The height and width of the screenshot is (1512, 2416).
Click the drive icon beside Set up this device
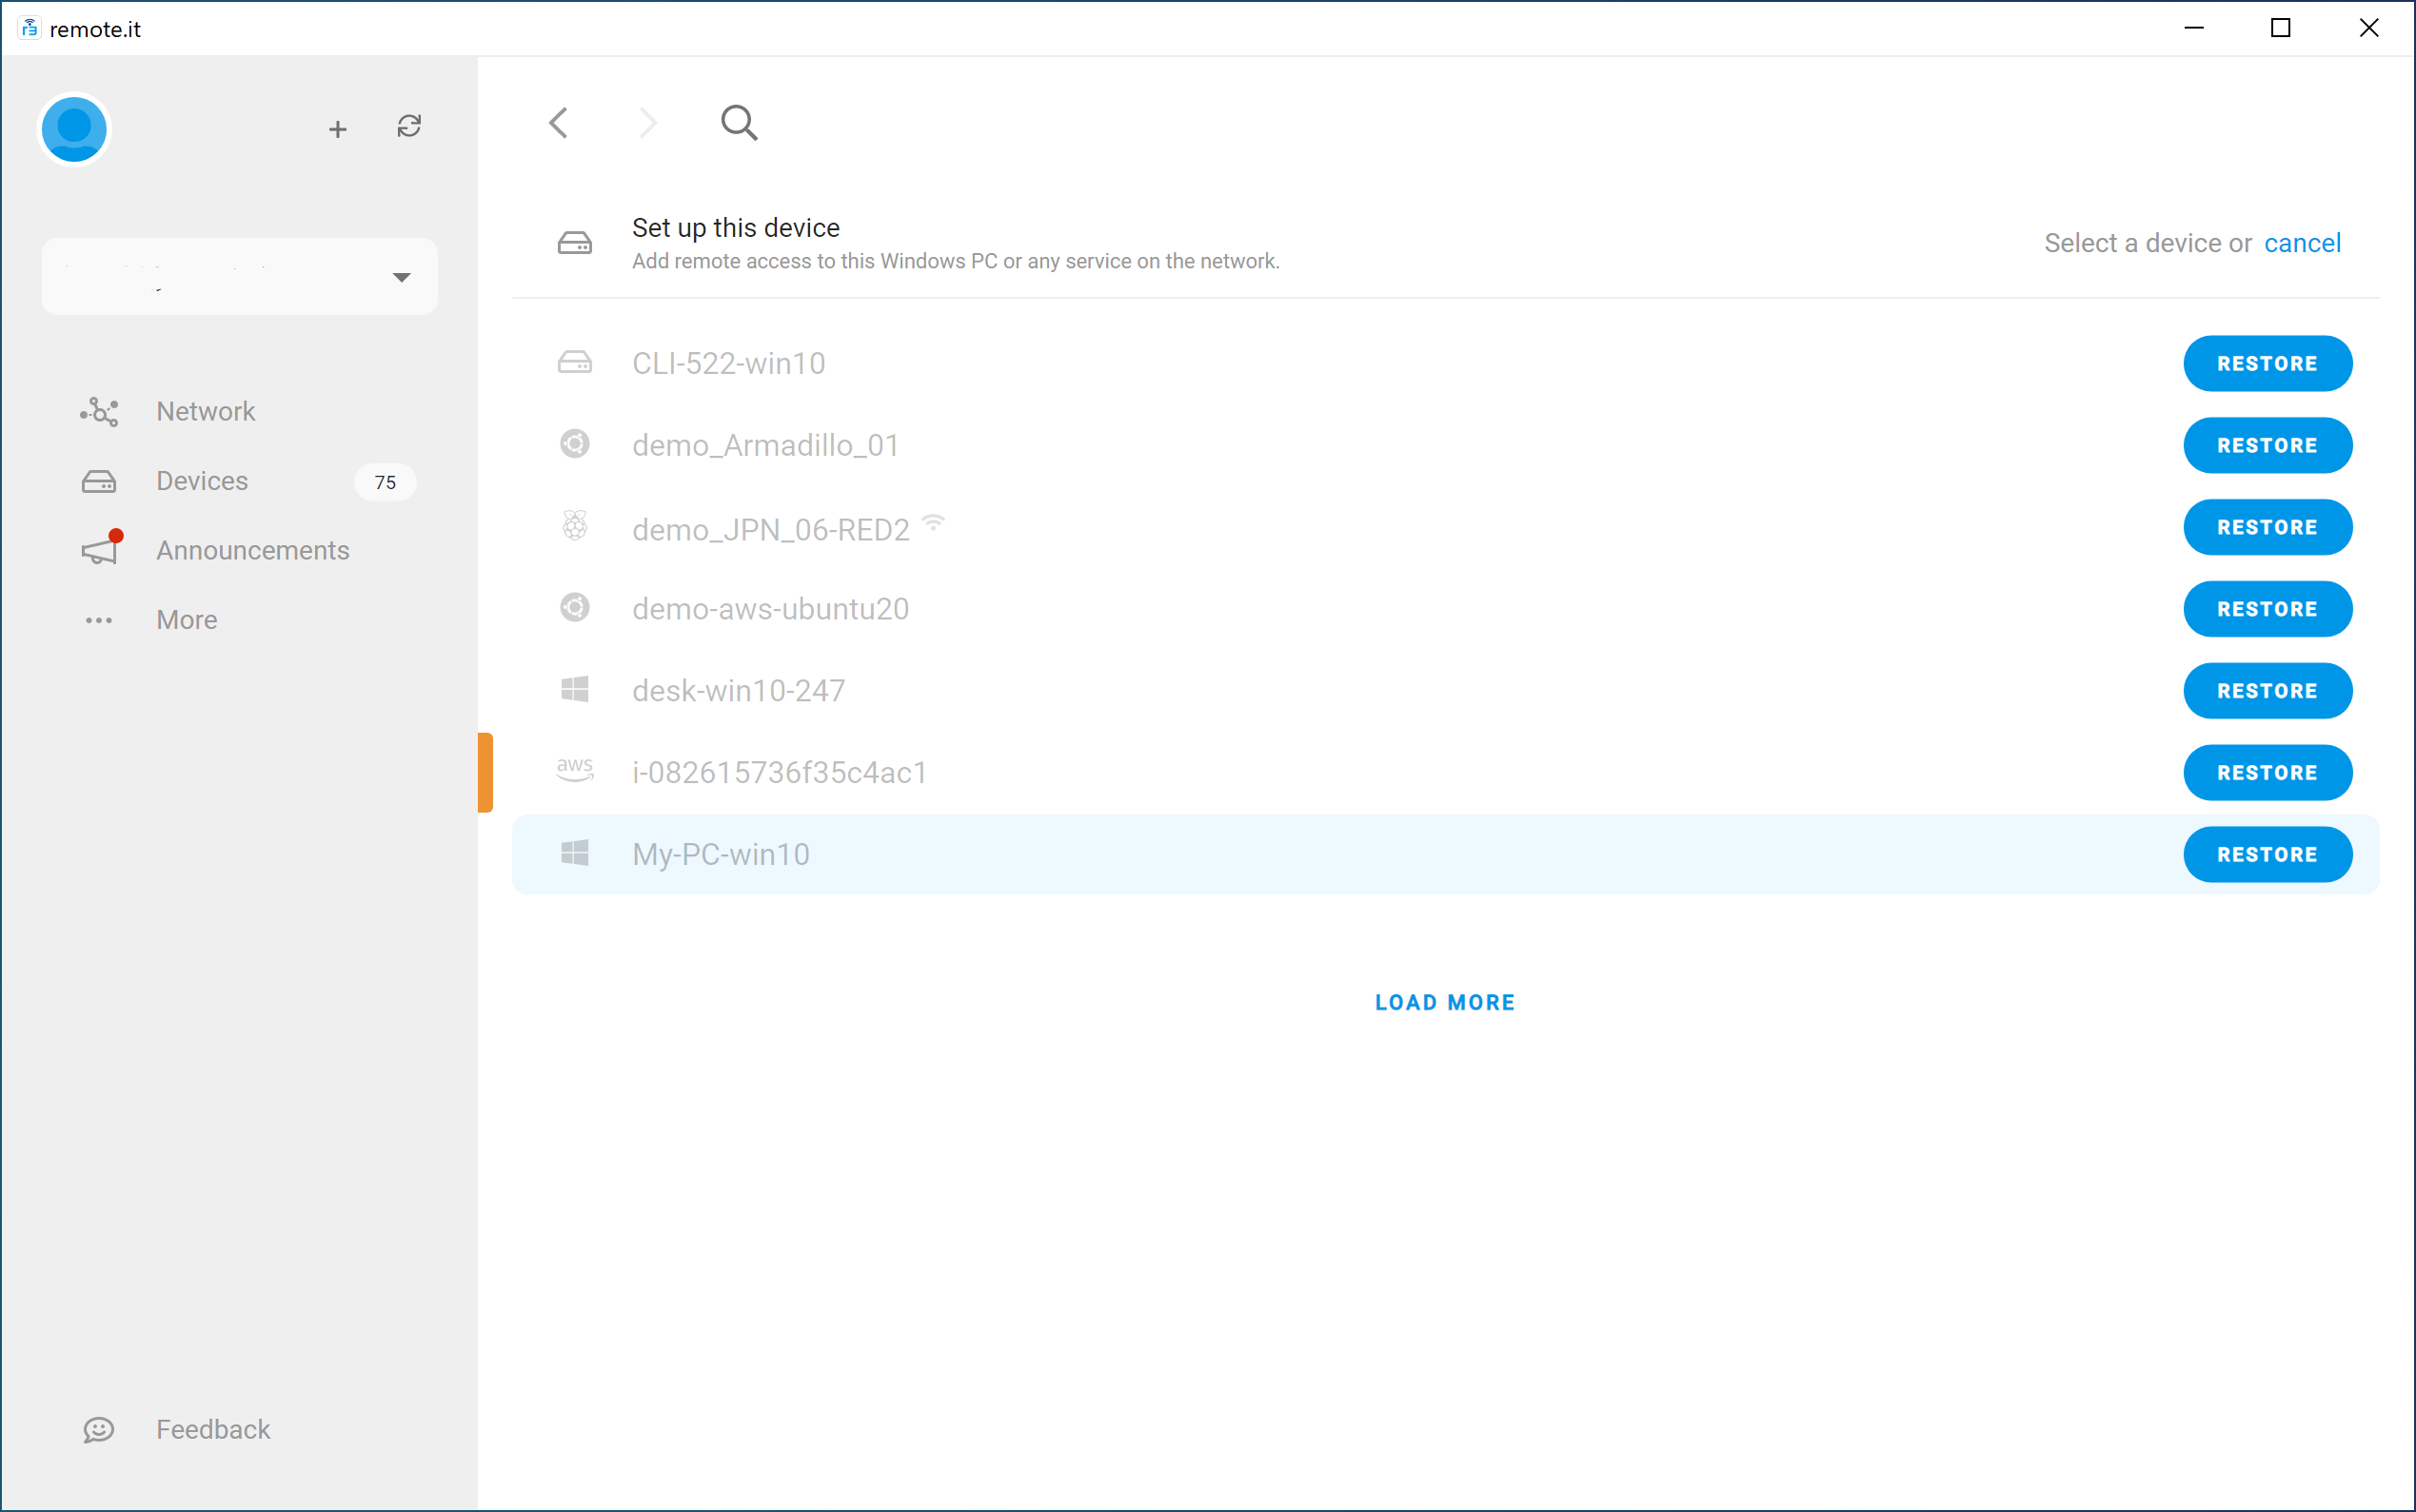point(575,243)
